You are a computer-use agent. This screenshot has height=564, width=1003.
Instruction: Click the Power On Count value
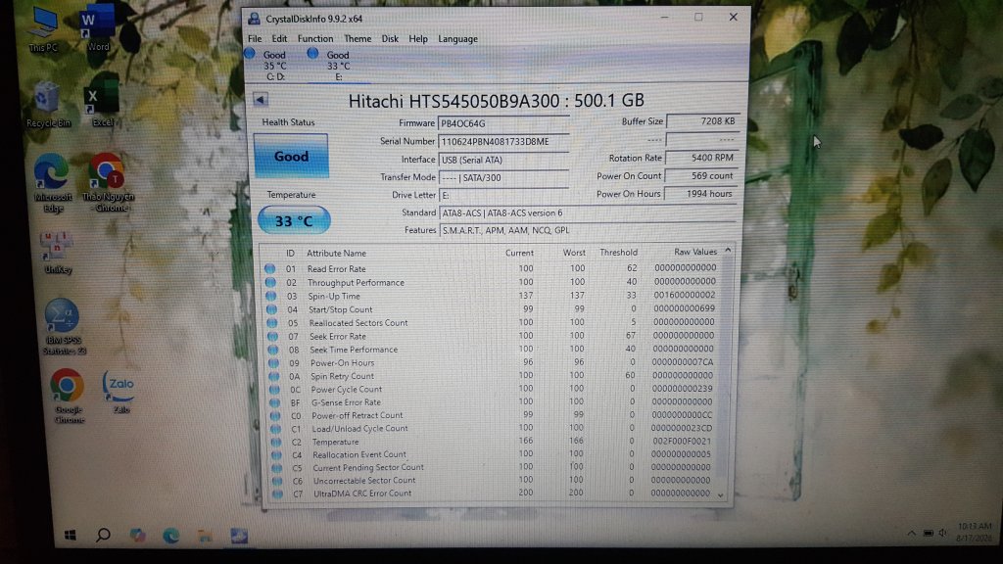tap(701, 176)
